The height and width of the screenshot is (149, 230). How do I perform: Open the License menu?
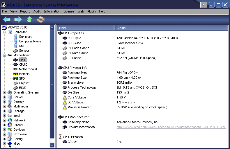coord(69,11)
